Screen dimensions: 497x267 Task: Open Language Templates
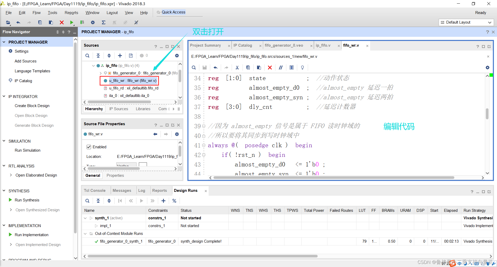(x=32, y=71)
